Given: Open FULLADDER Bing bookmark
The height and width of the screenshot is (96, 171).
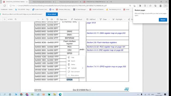Looking at the screenshot, I should click(x=23, y=10).
